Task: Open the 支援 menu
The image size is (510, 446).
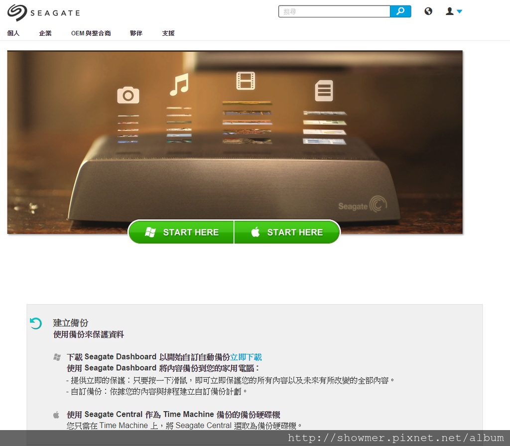Action: pyautogui.click(x=168, y=33)
